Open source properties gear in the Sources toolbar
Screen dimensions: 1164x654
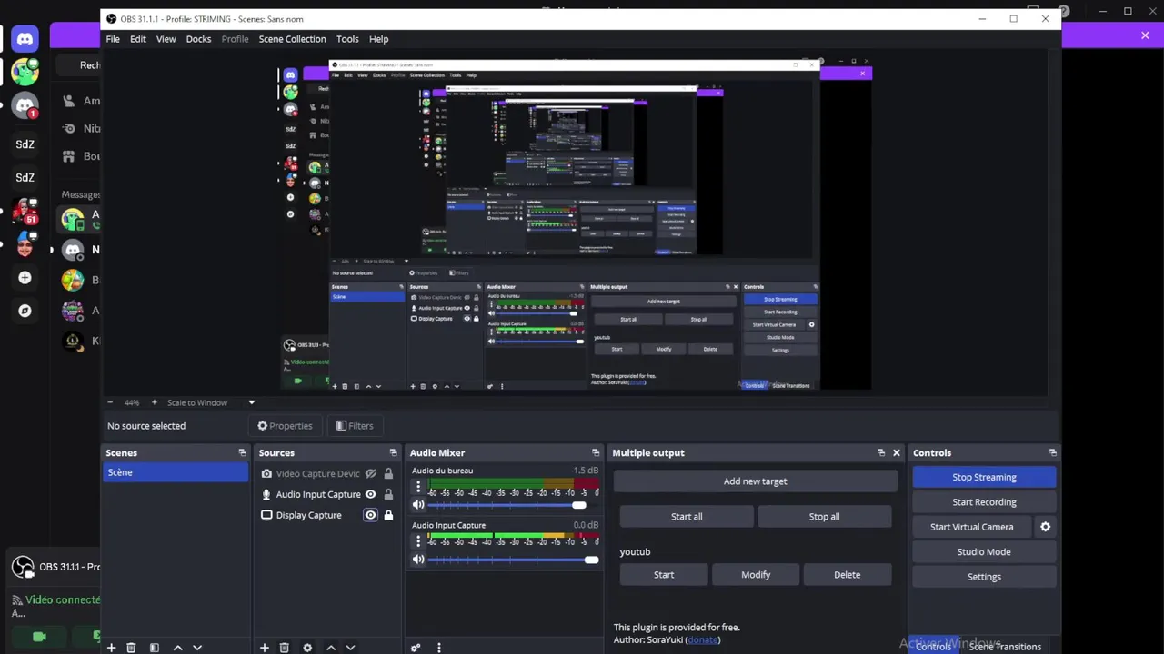[x=307, y=648]
